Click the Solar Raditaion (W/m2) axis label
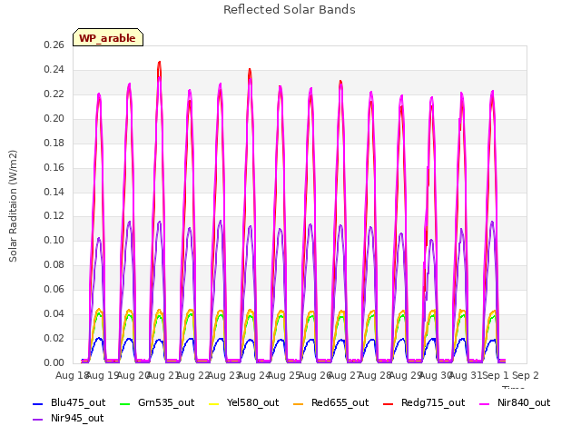The width and height of the screenshot is (581, 436). click(x=13, y=206)
